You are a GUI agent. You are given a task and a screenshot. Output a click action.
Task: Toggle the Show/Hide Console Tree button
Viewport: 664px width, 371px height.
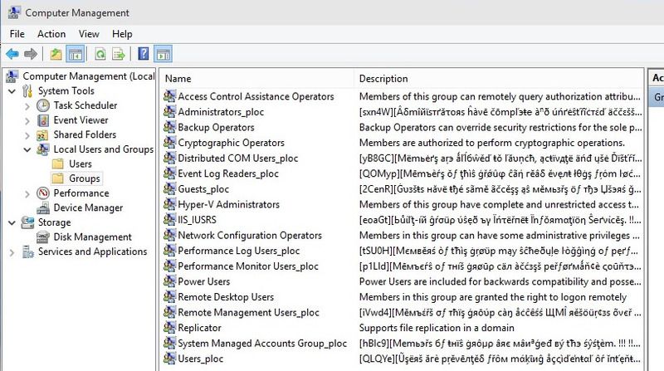[76, 55]
